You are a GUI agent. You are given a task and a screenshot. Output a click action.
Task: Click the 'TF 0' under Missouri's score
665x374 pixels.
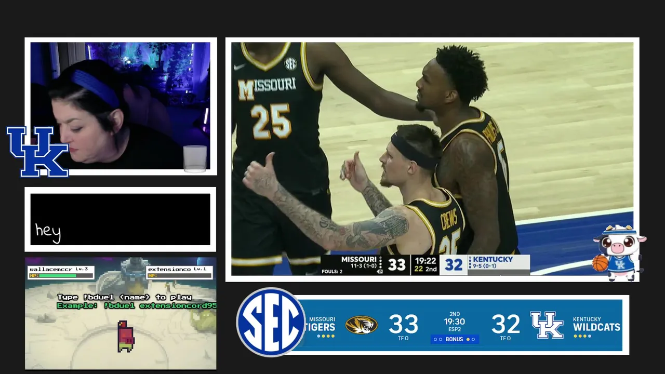403,339
